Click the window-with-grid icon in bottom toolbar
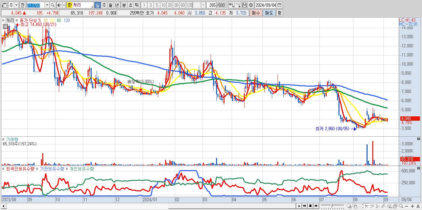The width and height of the screenshot is (422, 210). [349, 206]
